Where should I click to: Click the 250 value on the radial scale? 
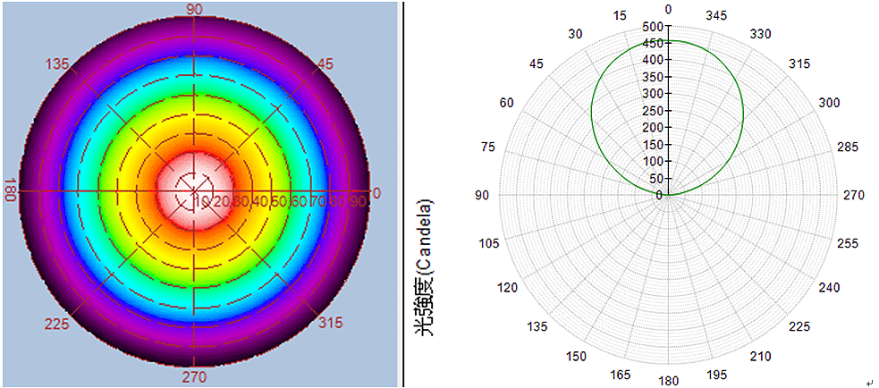point(652,111)
